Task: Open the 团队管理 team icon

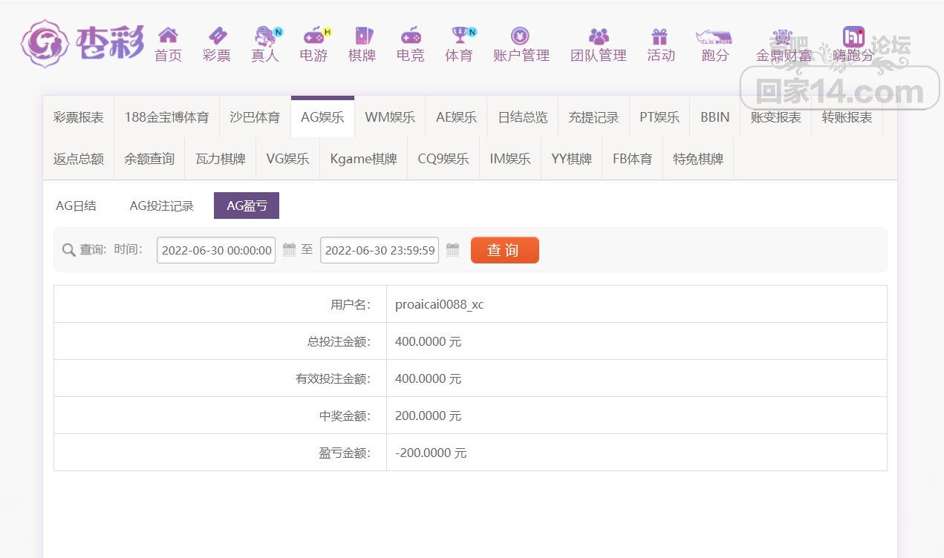Action: [x=598, y=36]
